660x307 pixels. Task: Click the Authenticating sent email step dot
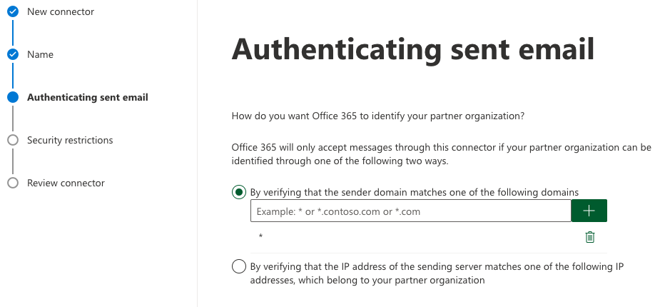[x=13, y=97]
